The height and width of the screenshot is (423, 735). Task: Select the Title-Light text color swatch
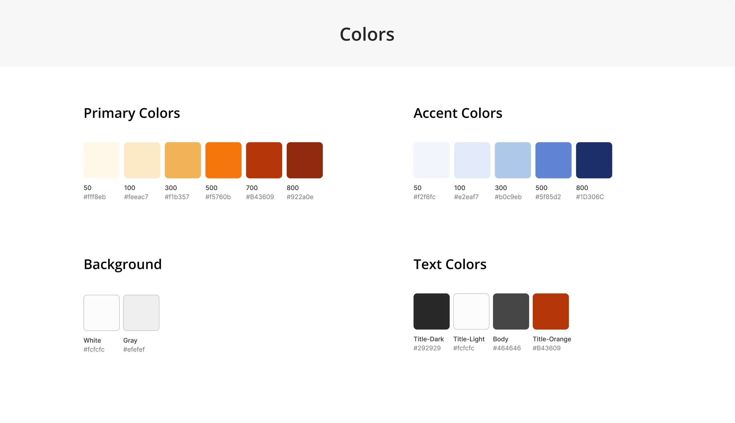(x=471, y=311)
